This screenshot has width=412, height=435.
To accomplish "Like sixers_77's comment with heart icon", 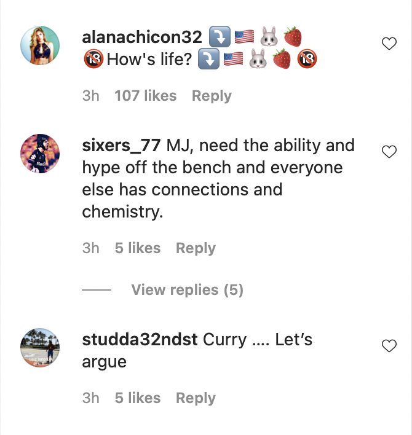I will point(389,152).
